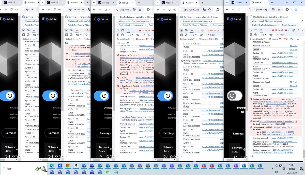
Task: Dismiss the DevTools language infobar in window 113
Action: [x=302, y=21]
